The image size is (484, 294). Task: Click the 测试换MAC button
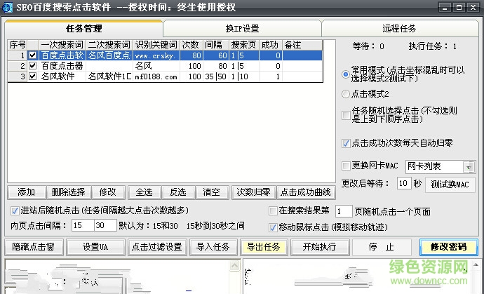(x=450, y=185)
